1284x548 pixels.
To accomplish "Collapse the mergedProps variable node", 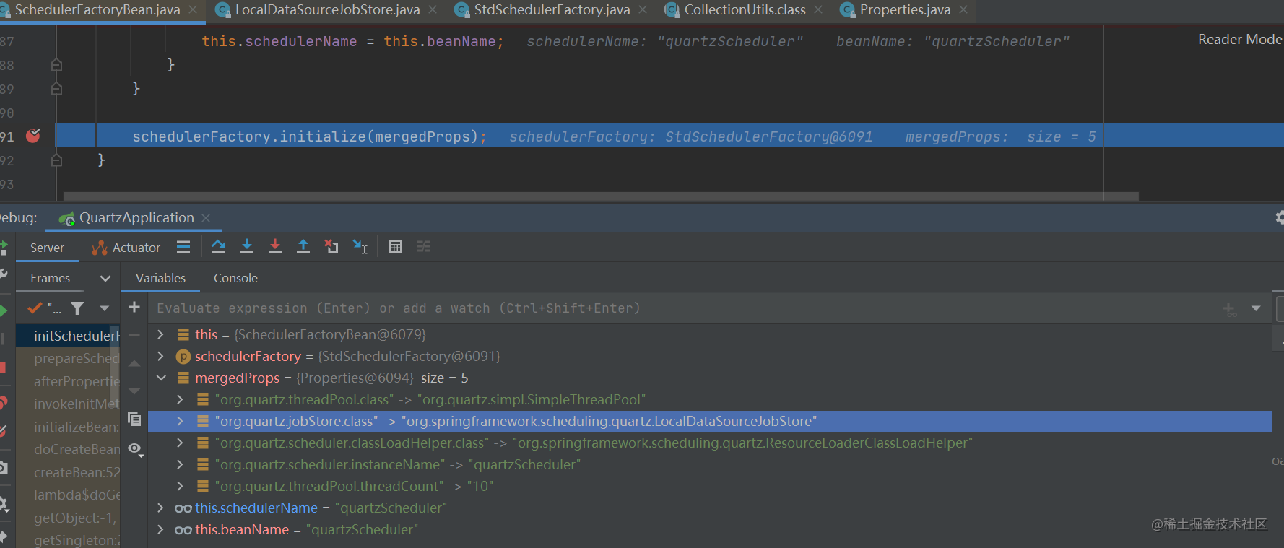I will point(161,378).
